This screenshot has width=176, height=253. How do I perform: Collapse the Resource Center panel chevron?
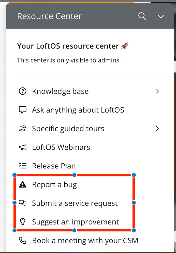pyautogui.click(x=160, y=17)
